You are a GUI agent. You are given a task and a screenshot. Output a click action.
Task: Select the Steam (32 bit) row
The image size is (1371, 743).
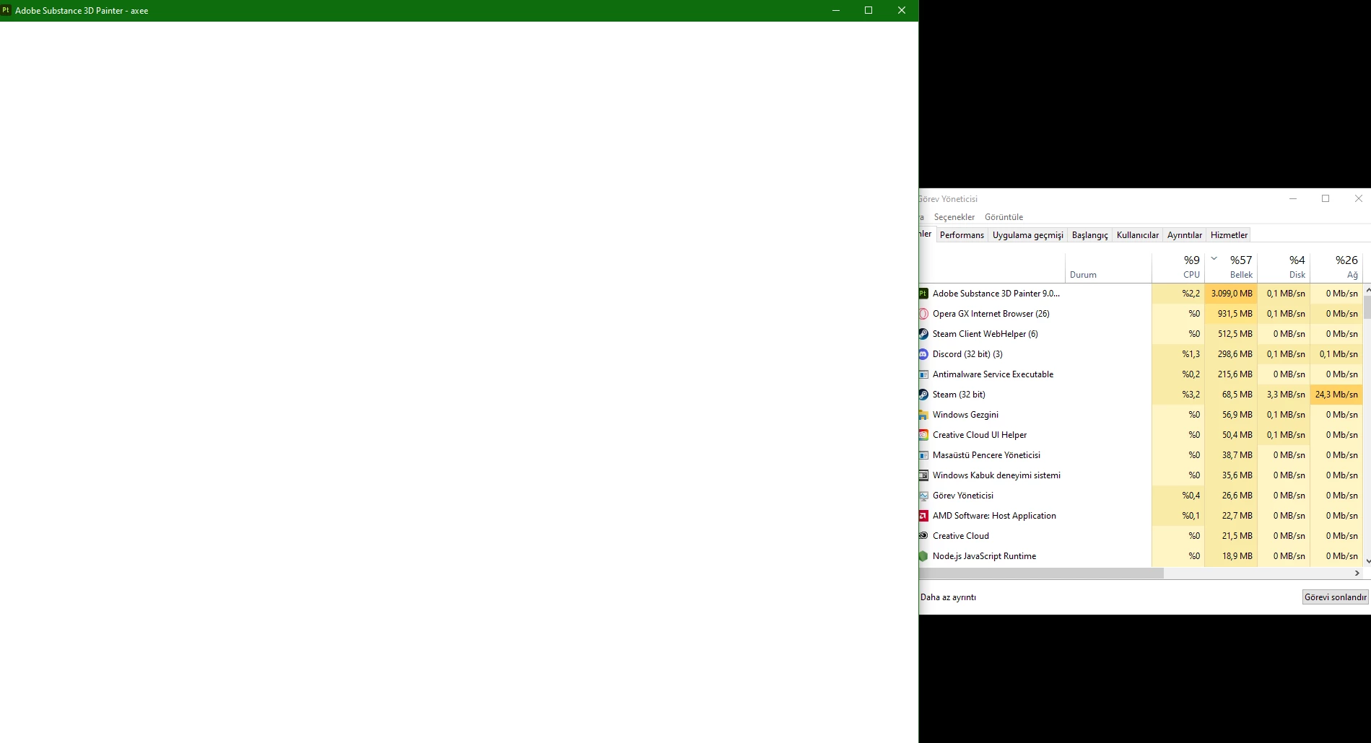point(1141,395)
